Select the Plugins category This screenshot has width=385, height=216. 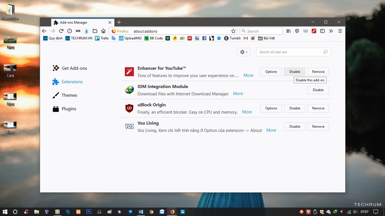pyautogui.click(x=69, y=109)
